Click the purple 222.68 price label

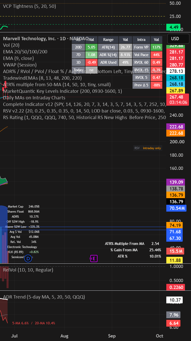pos(176,127)
